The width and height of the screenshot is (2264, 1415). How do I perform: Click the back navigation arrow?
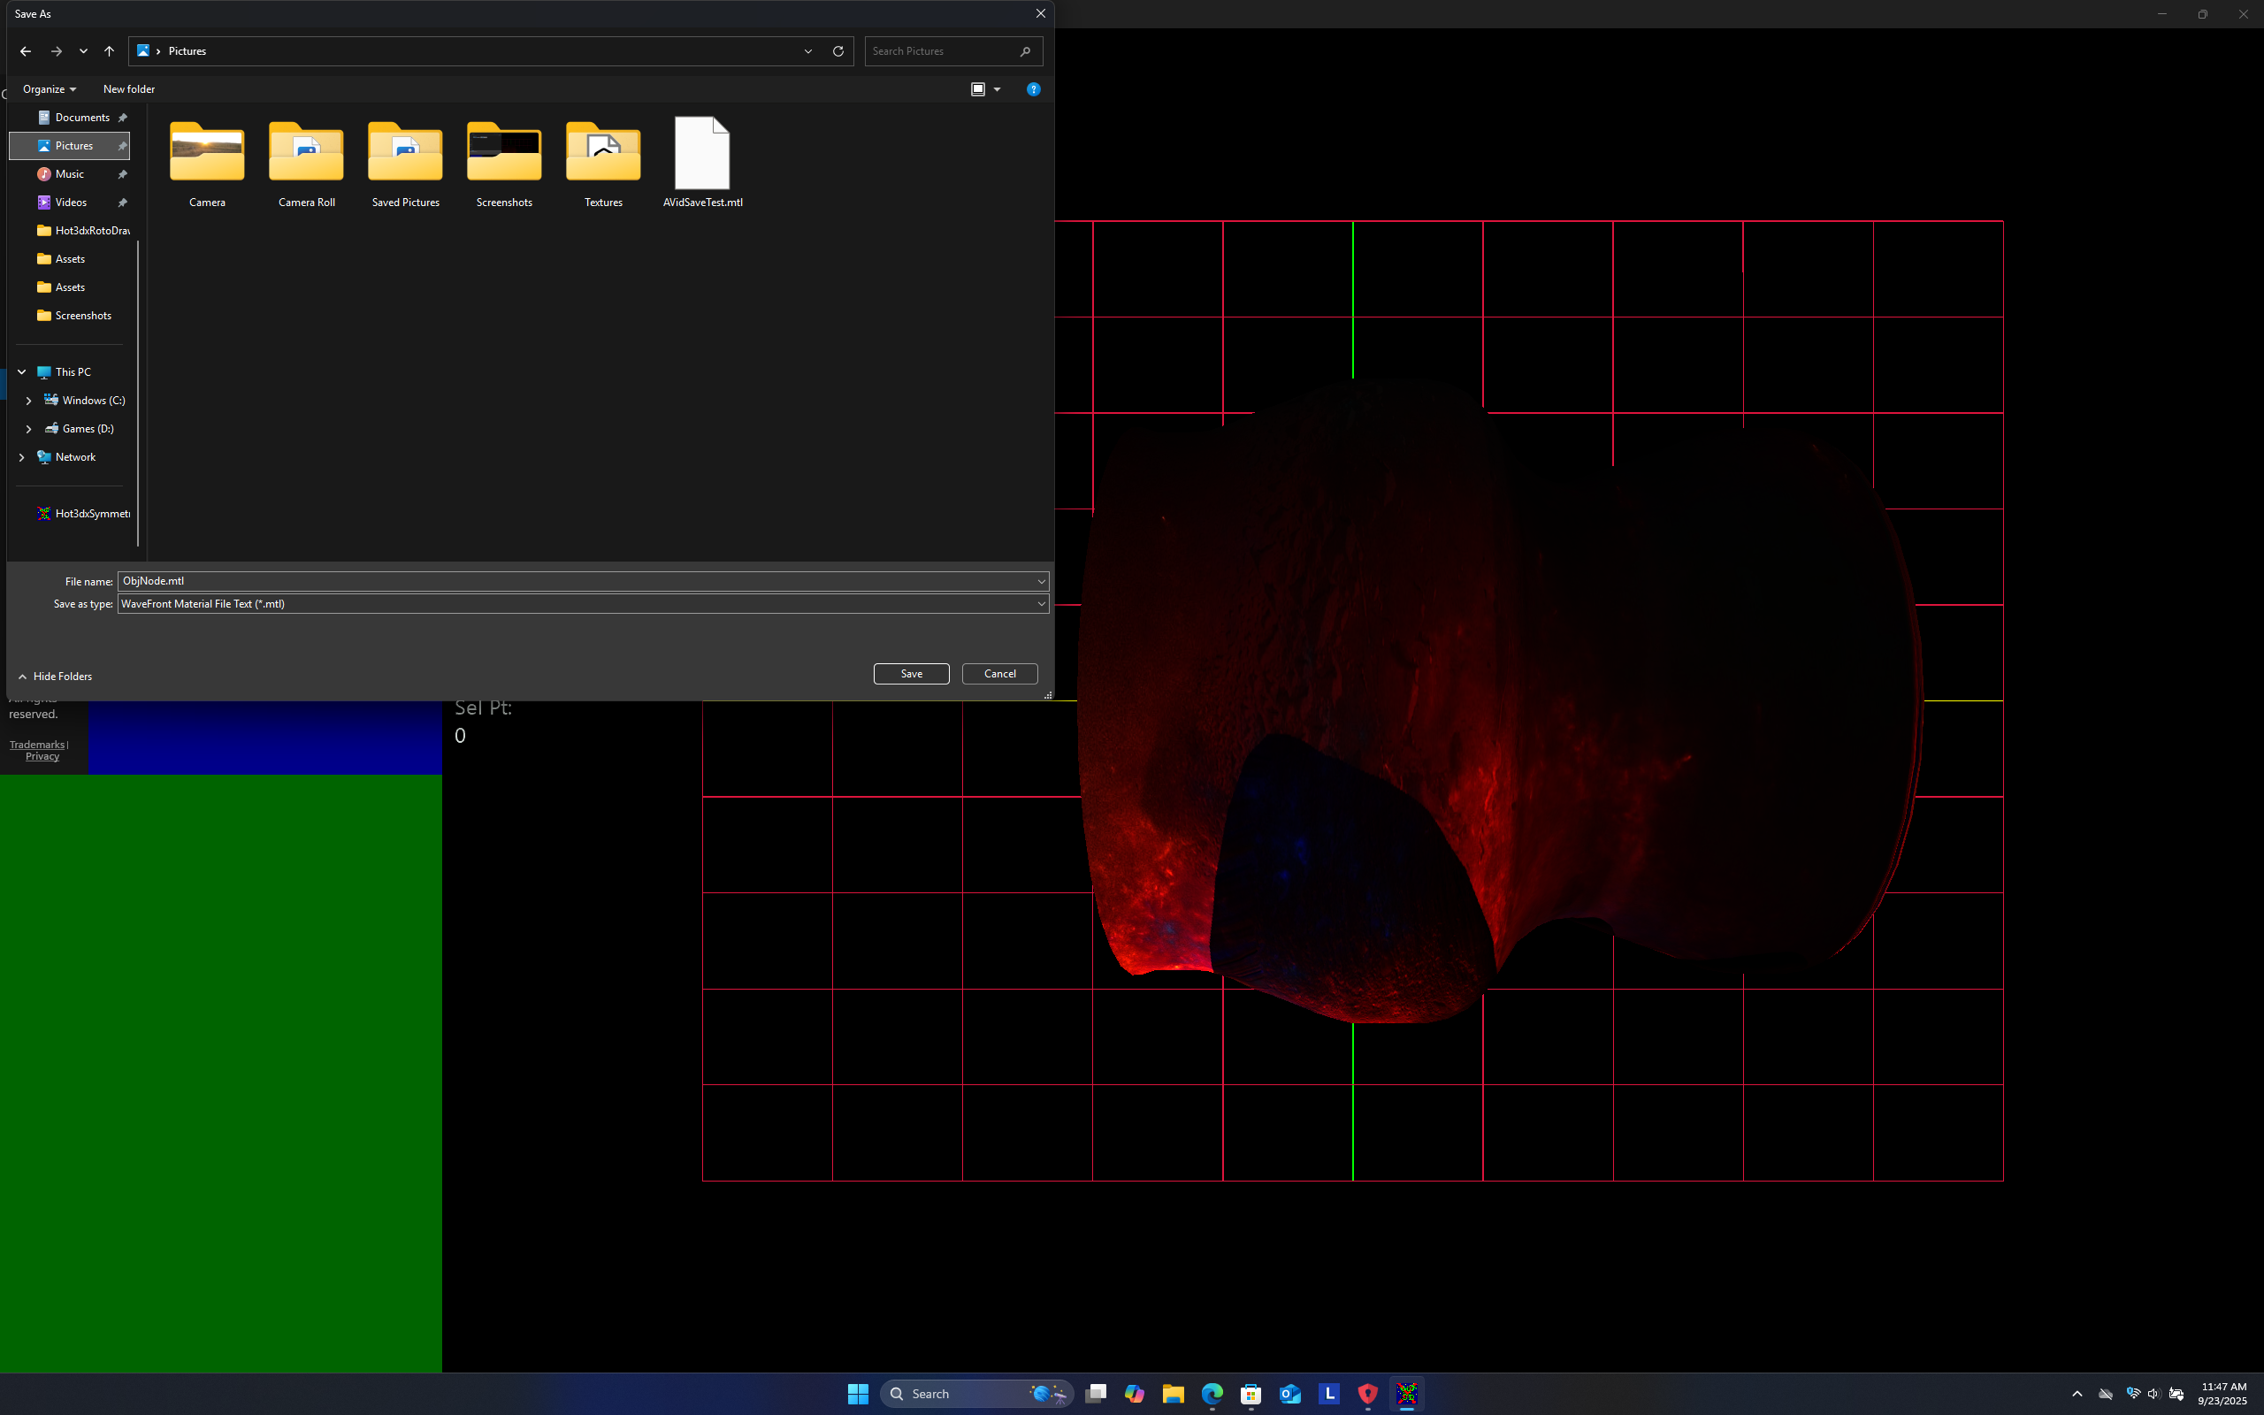[x=26, y=51]
